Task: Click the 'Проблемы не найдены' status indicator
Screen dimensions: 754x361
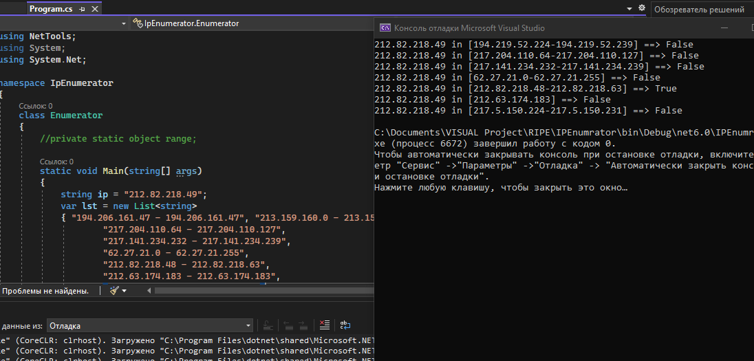Action: click(45, 291)
